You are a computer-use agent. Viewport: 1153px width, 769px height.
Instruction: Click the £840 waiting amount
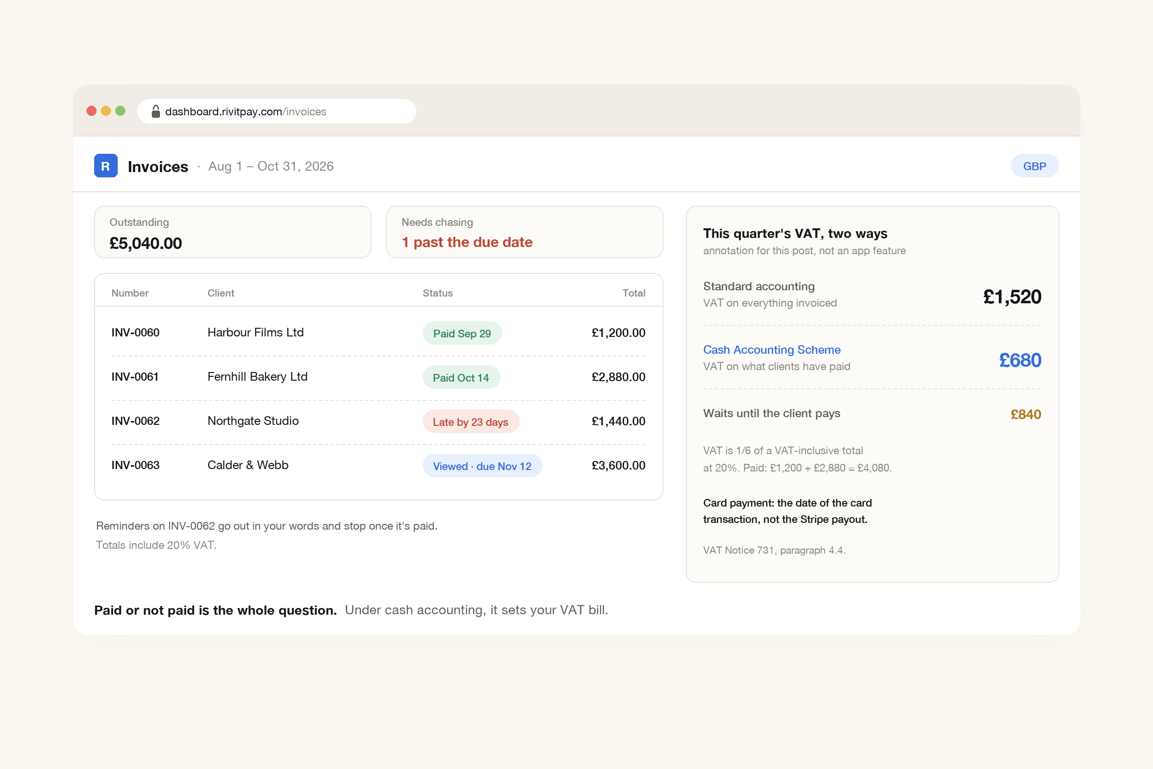(x=1026, y=414)
